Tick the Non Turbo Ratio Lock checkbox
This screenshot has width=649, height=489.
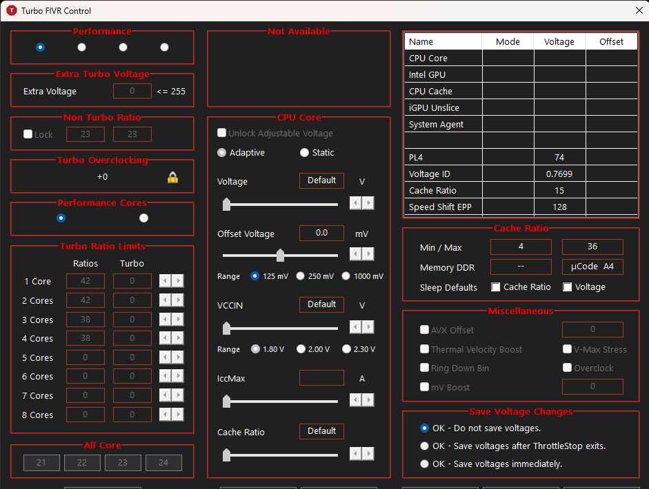click(28, 134)
